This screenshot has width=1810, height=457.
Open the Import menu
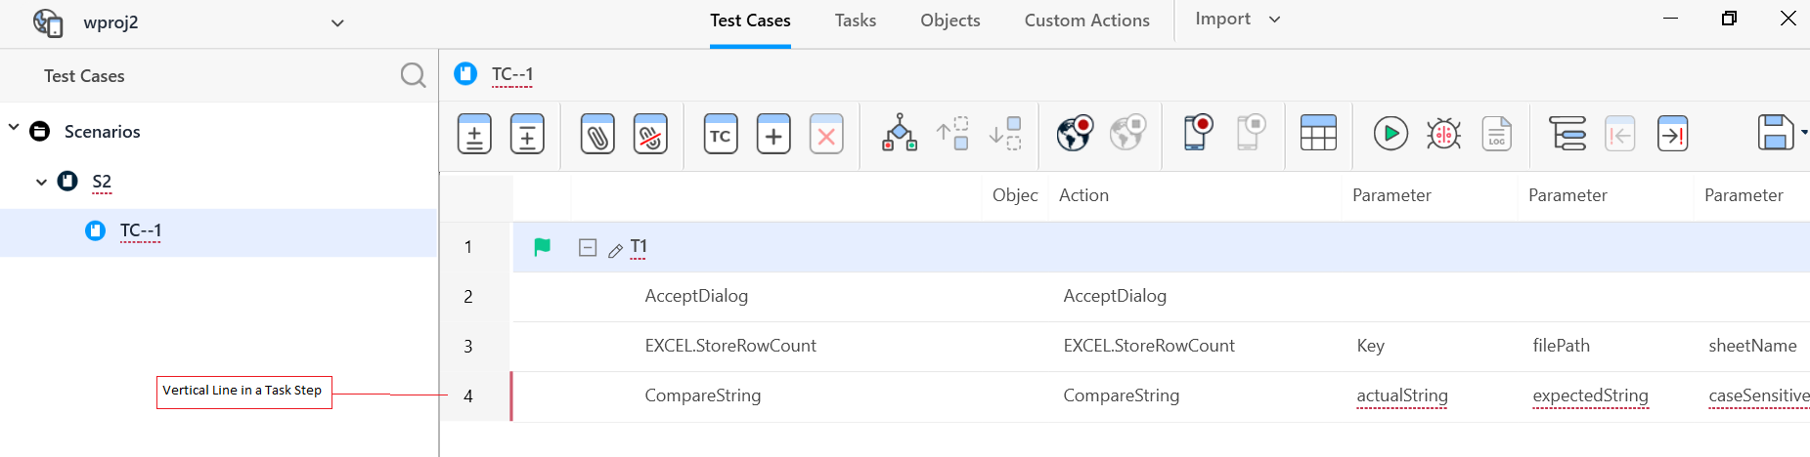click(x=1237, y=20)
